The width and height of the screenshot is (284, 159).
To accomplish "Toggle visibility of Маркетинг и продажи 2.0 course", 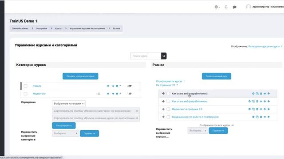I will point(261,109).
